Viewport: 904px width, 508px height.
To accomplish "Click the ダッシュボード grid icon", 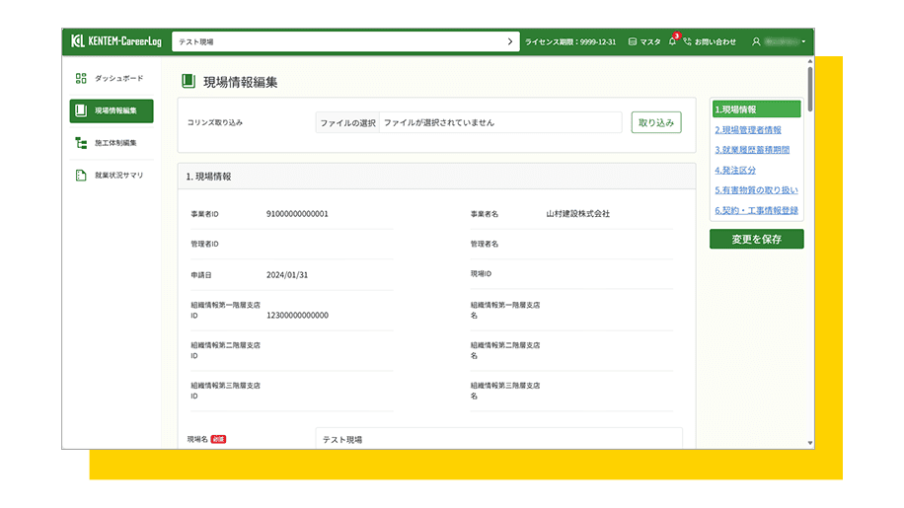I will click(81, 78).
